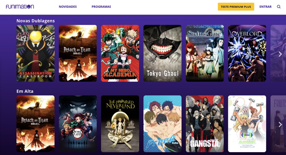Select the Gangsta poster
The height and width of the screenshot is (155, 286).
click(205, 124)
